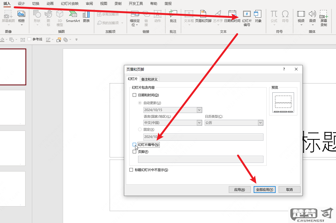Click the 应用(A) button

240,190
